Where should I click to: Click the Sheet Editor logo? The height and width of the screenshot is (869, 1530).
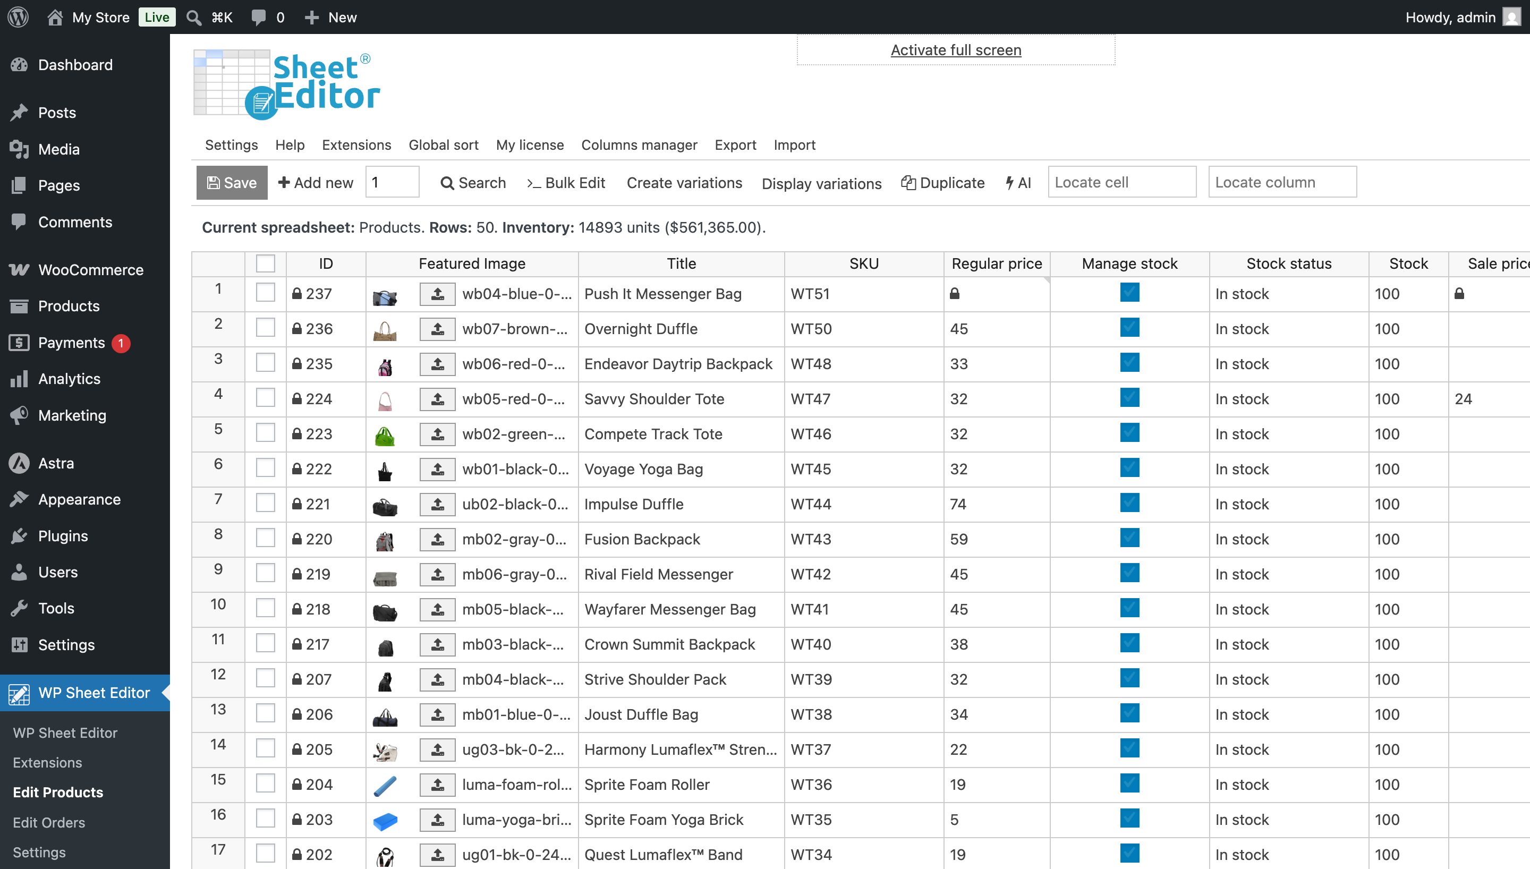pyautogui.click(x=287, y=84)
